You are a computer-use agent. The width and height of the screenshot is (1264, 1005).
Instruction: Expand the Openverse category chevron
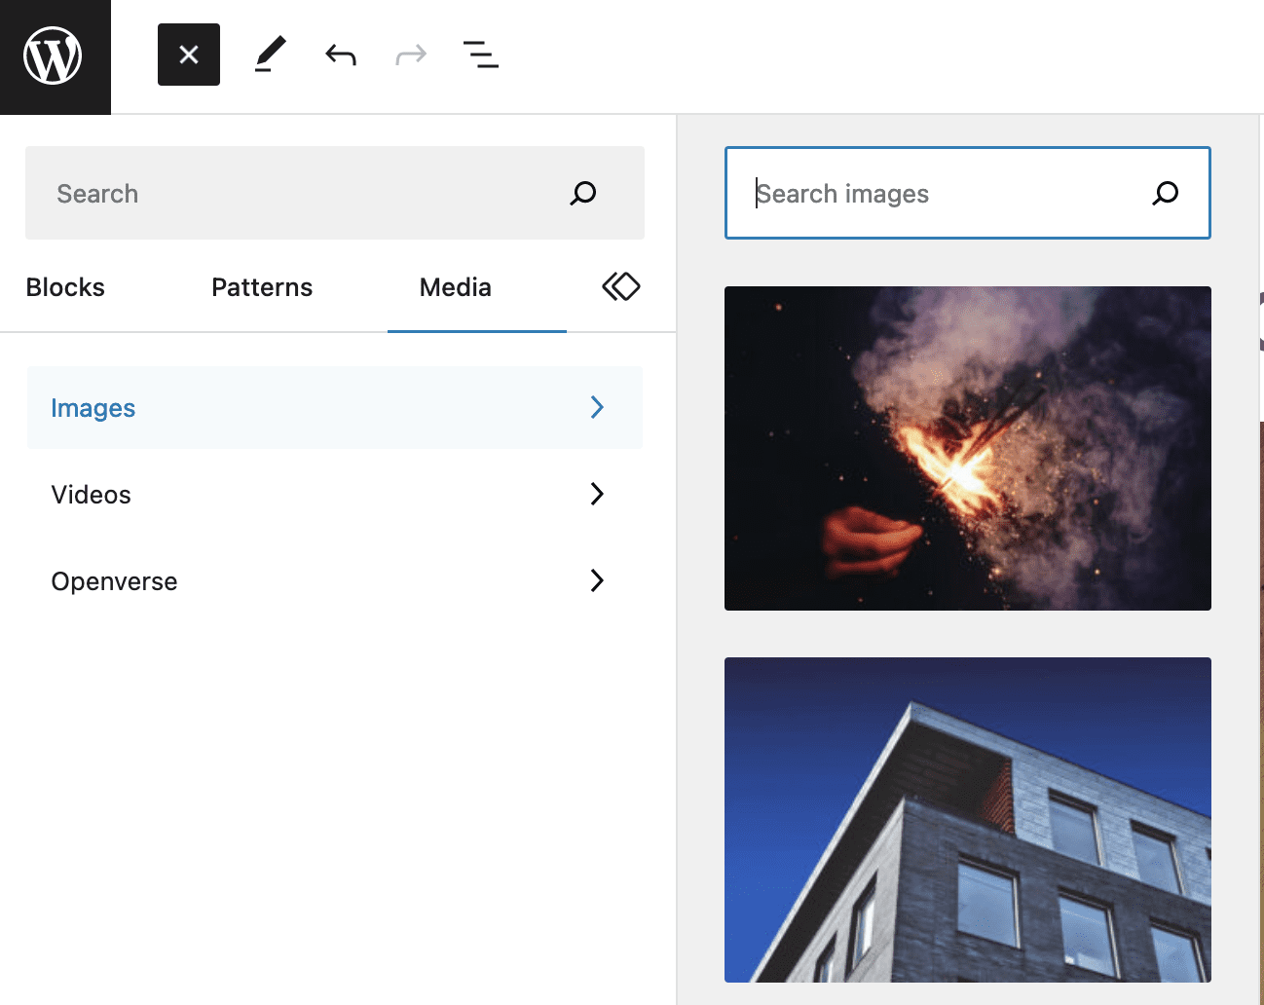tap(597, 580)
